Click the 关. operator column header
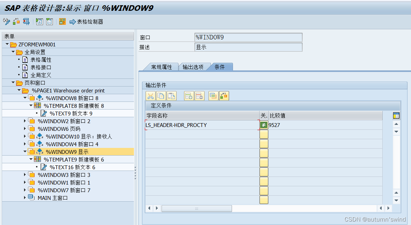The height and width of the screenshot is (225, 411). coord(264,115)
